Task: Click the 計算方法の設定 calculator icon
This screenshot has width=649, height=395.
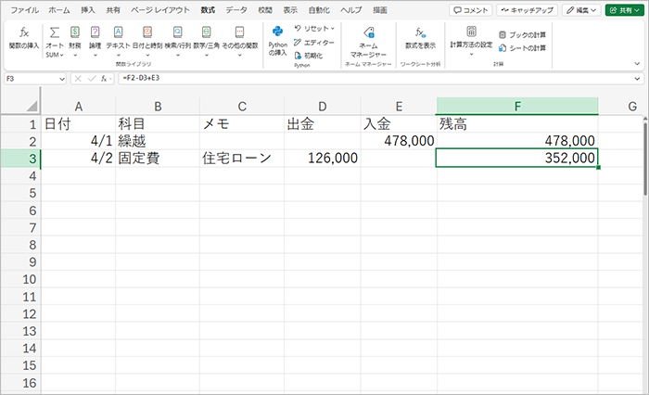Action: point(471,32)
